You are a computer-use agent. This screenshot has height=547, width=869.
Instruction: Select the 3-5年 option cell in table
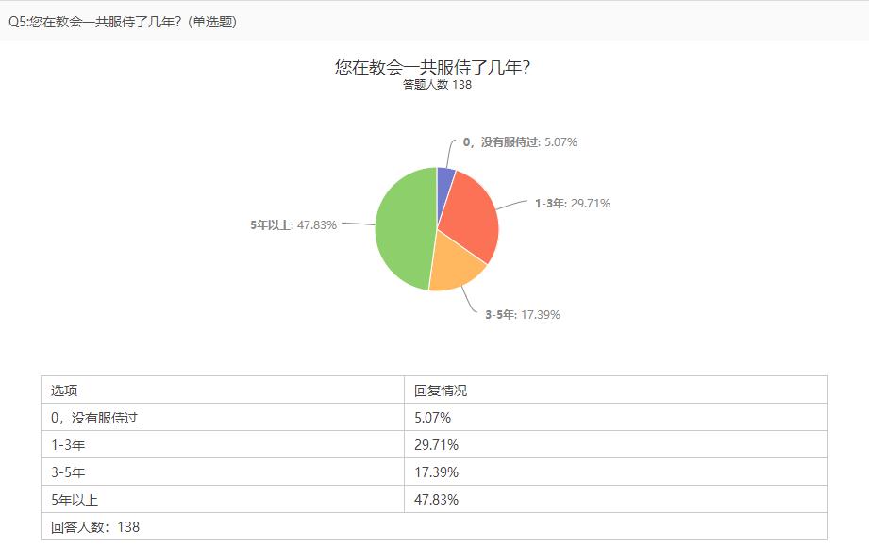[71, 472]
